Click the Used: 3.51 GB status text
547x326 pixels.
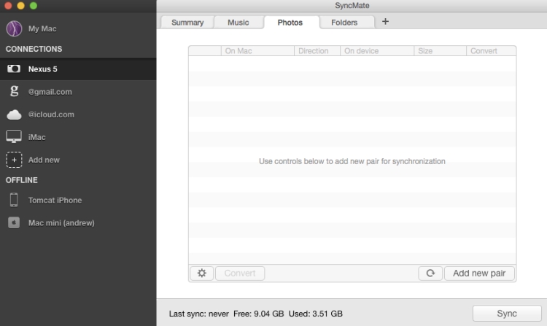pyautogui.click(x=315, y=314)
